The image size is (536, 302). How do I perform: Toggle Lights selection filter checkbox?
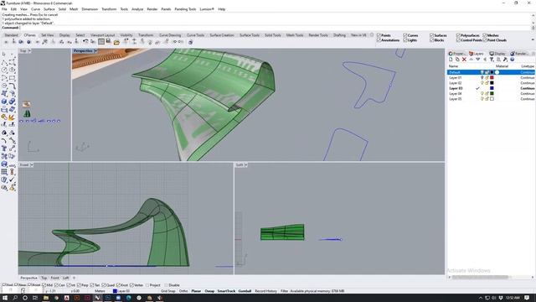[x=405, y=40]
